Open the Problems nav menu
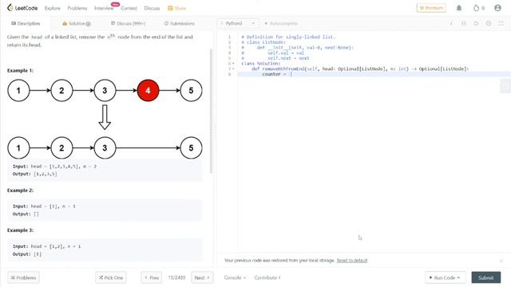Screen dimensions: 511x287 (77, 8)
